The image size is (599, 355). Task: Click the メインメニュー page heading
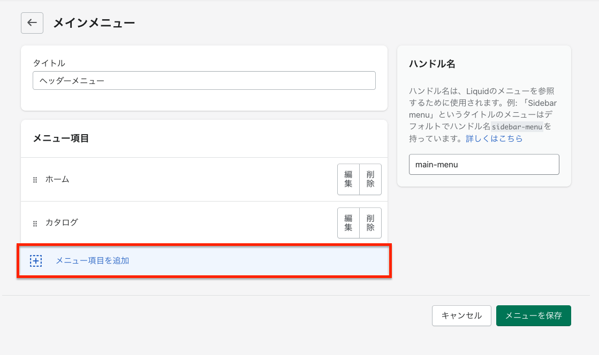(x=94, y=23)
